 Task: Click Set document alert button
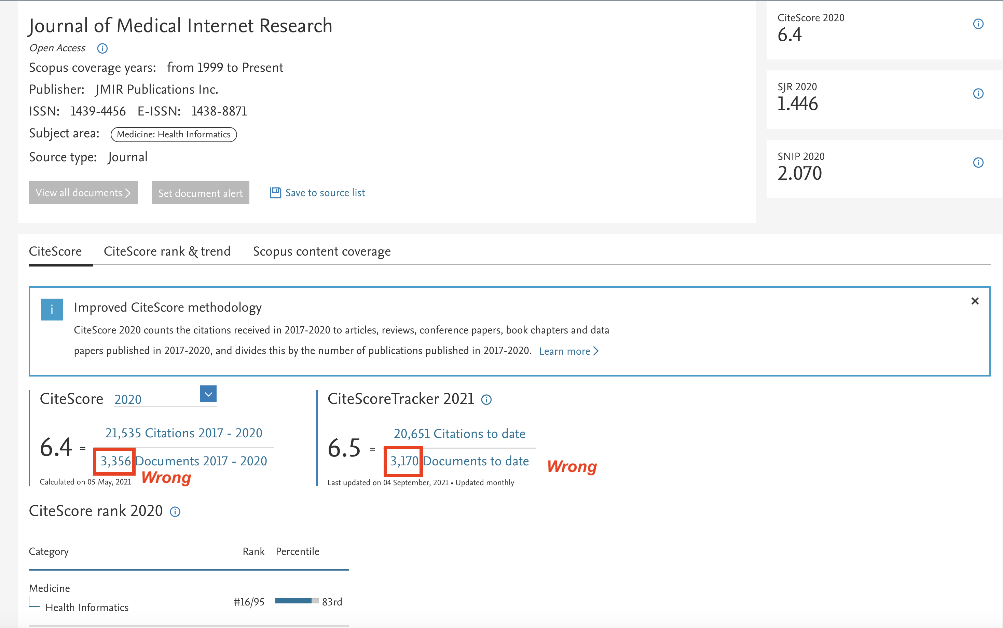[x=200, y=193]
